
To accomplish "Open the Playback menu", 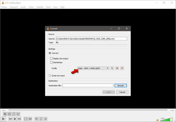I will pyautogui.click(x=14, y=7).
